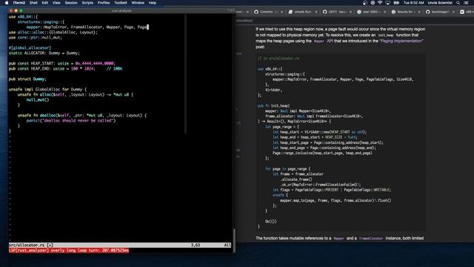474x267 pixels.
Task: Click the iTerm2 terminal scrollbar
Action: point(234,240)
